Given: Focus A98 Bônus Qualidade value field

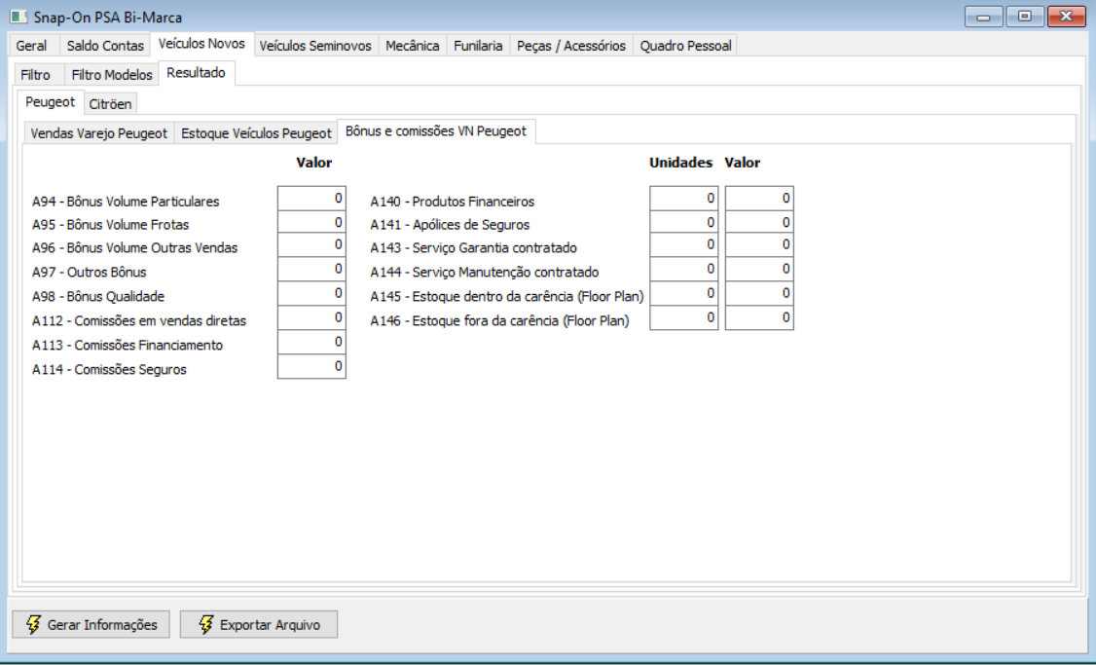Looking at the screenshot, I should point(311,294).
